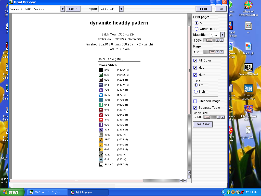Click the Windows Start button

coord(12,192)
